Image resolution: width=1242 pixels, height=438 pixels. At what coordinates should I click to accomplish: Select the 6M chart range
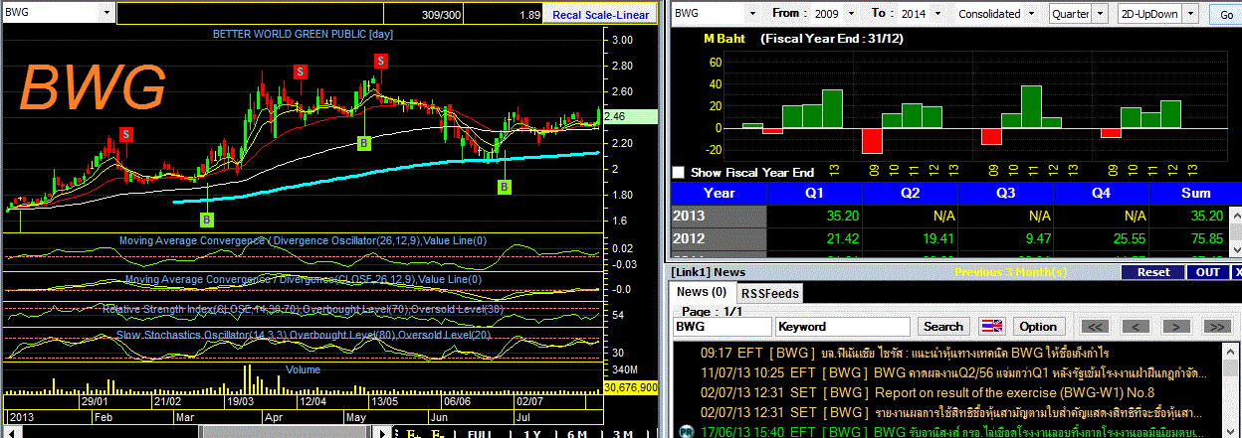pos(576,434)
